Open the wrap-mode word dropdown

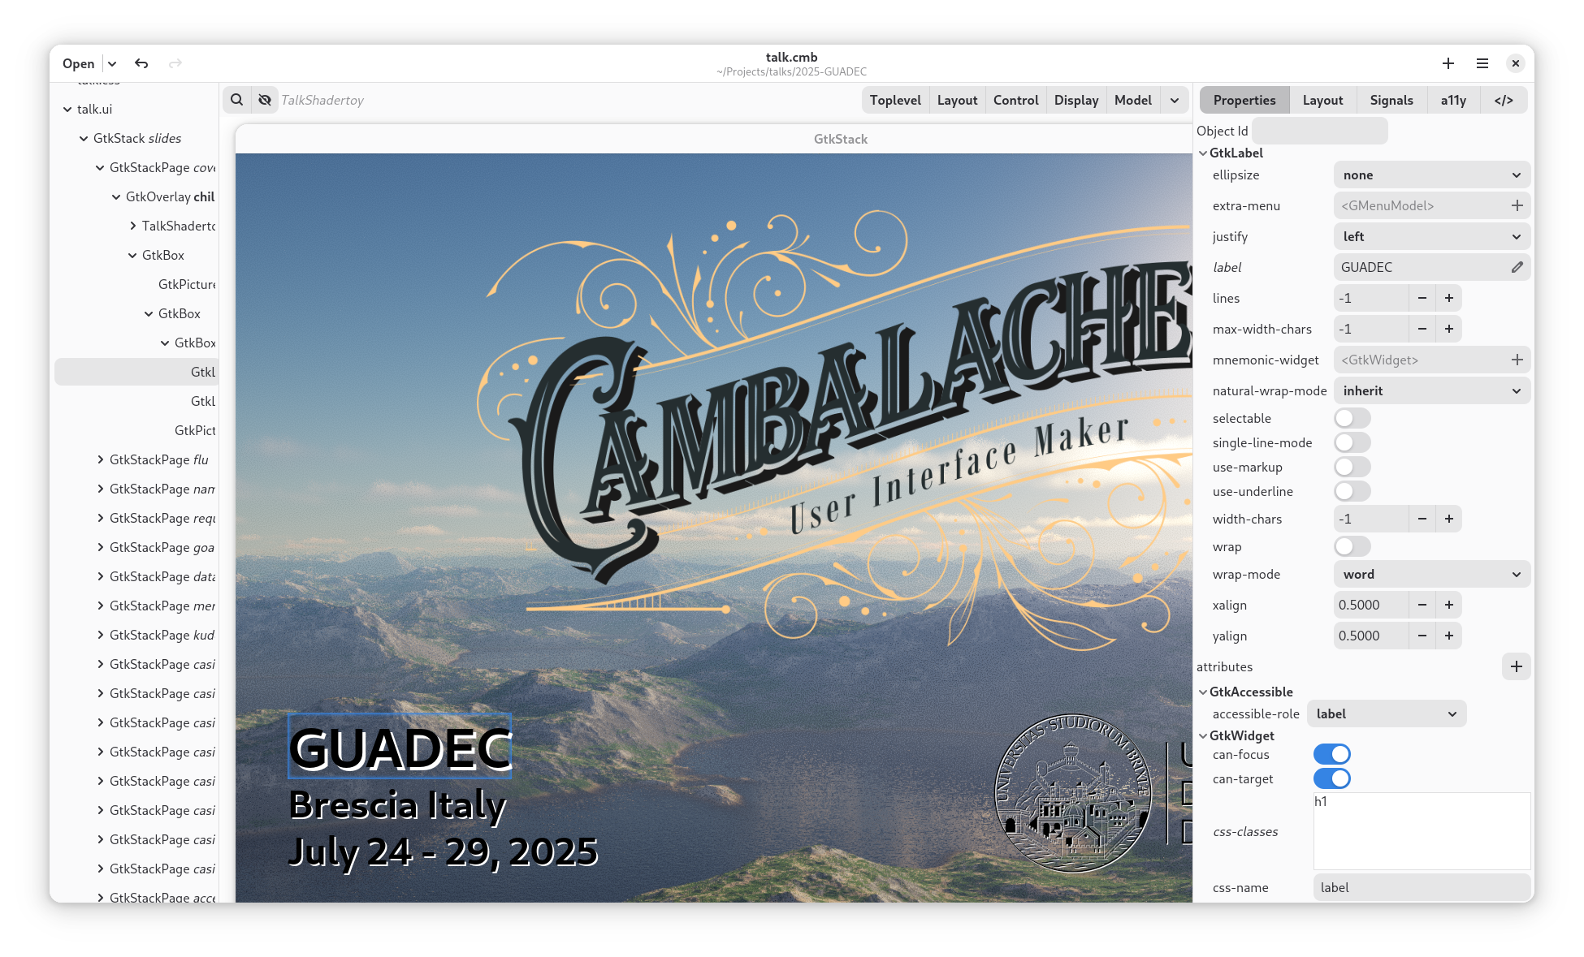click(x=1431, y=574)
